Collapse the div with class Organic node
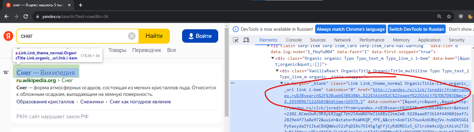Viewport: 474px width, 132px height. [x=273, y=59]
